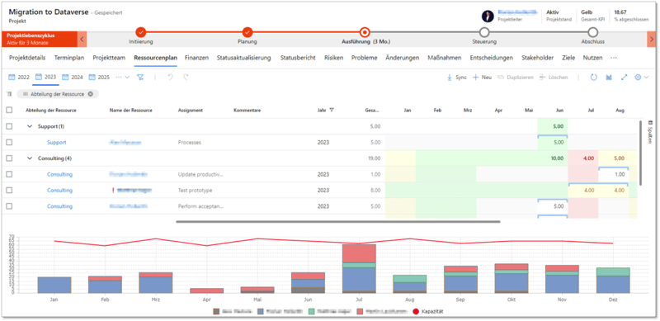The image size is (660, 321).
Task: Open Consulting link in Perform acceptan... row
Action: [59, 206]
